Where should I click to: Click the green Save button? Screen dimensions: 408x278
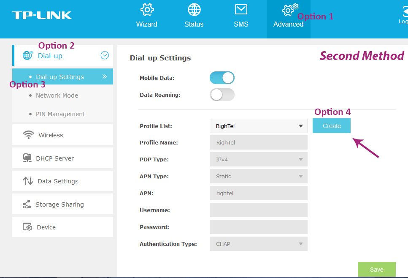click(x=376, y=269)
